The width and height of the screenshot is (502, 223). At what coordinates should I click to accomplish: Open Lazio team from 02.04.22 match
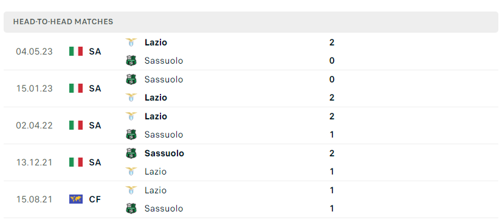pos(156,116)
